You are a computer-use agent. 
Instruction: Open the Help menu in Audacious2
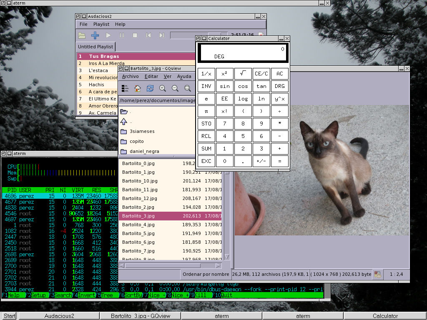pos(120,24)
